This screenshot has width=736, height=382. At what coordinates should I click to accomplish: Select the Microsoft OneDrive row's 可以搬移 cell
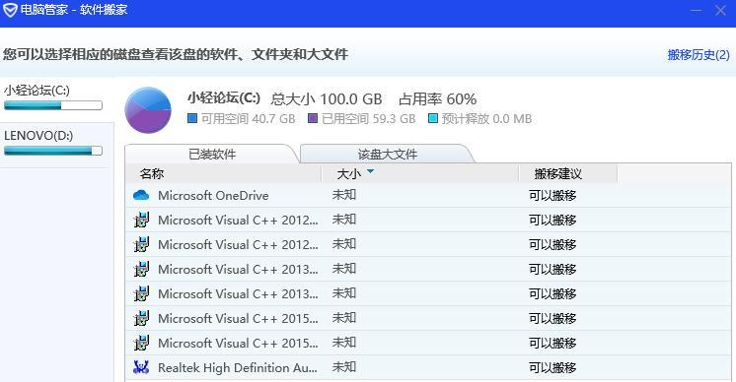click(552, 195)
